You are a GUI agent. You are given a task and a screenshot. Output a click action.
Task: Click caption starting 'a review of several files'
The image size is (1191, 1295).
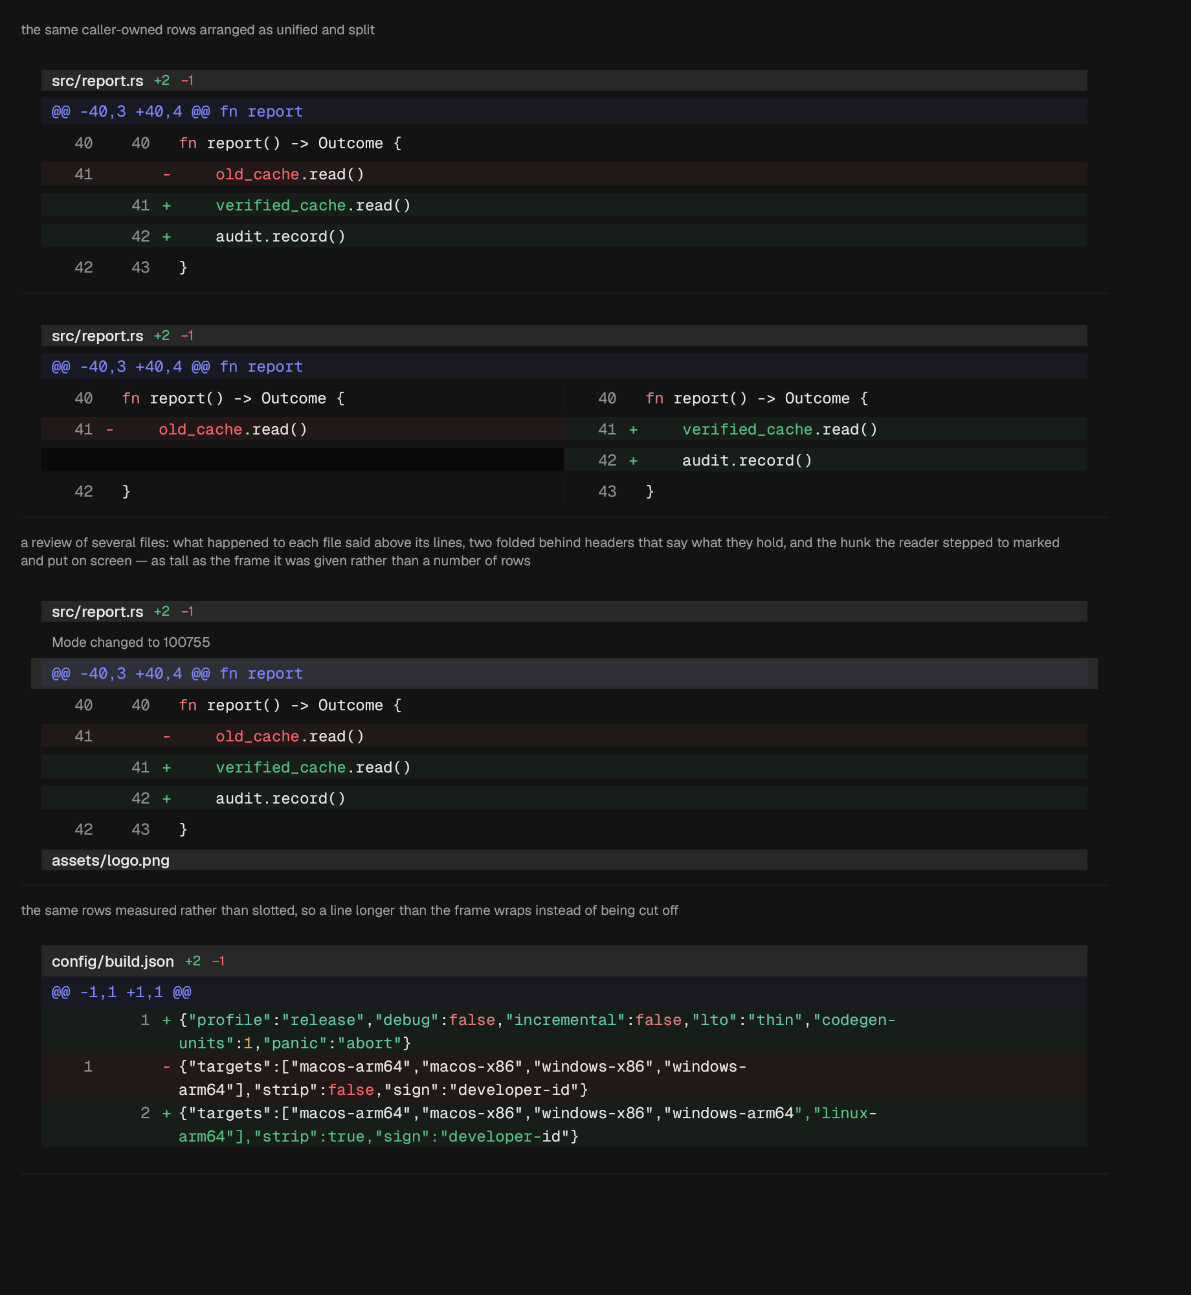click(x=540, y=552)
